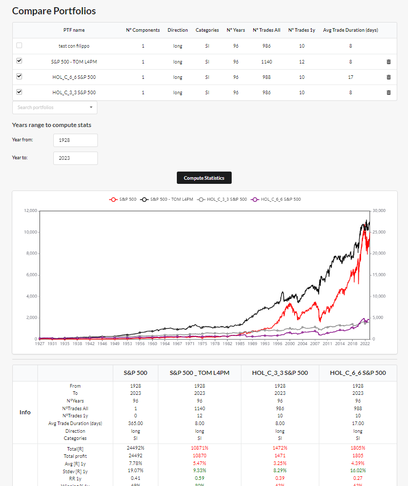Image resolution: width=408 pixels, height=486 pixels.
Task: Click the Year from input field
Action: click(x=75, y=140)
